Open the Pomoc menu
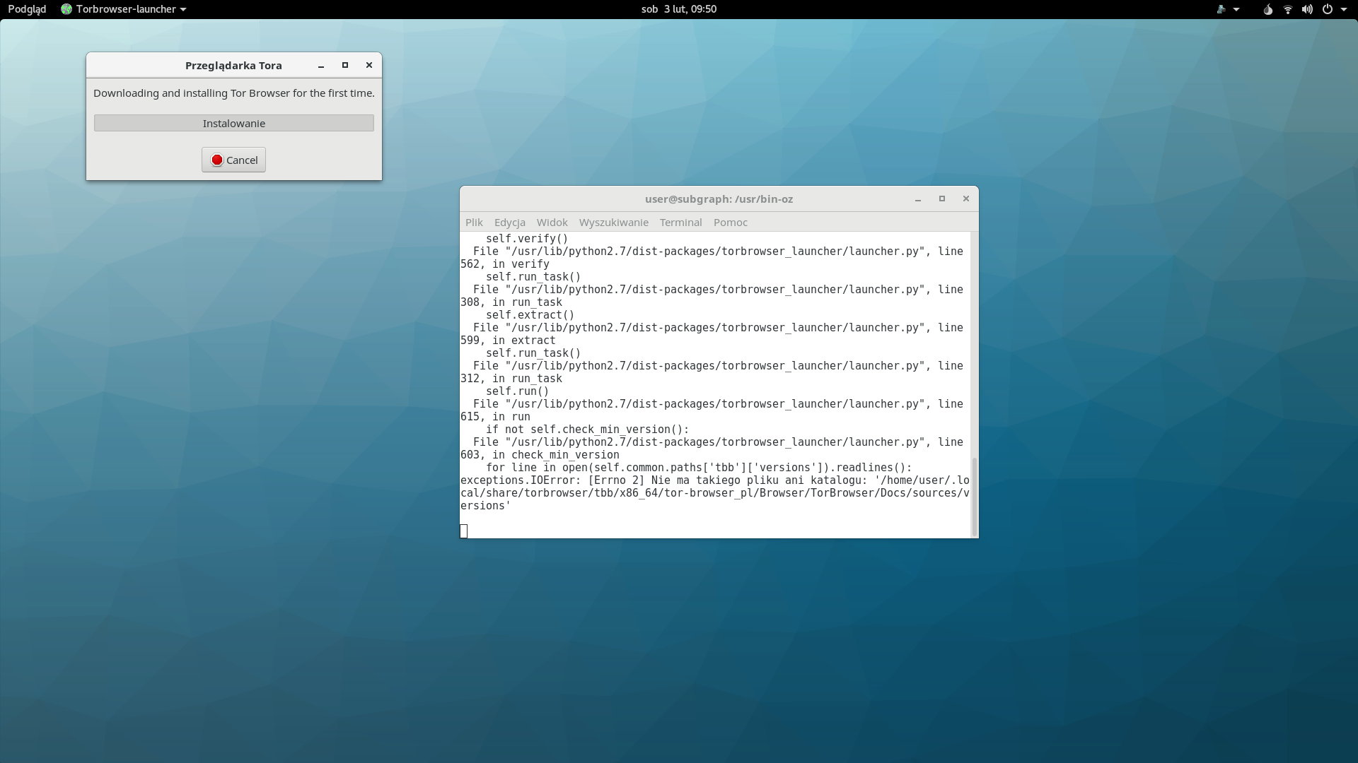Image resolution: width=1358 pixels, height=763 pixels. (x=730, y=222)
